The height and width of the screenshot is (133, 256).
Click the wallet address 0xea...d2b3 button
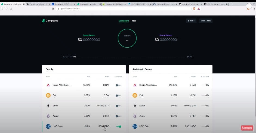point(206,21)
